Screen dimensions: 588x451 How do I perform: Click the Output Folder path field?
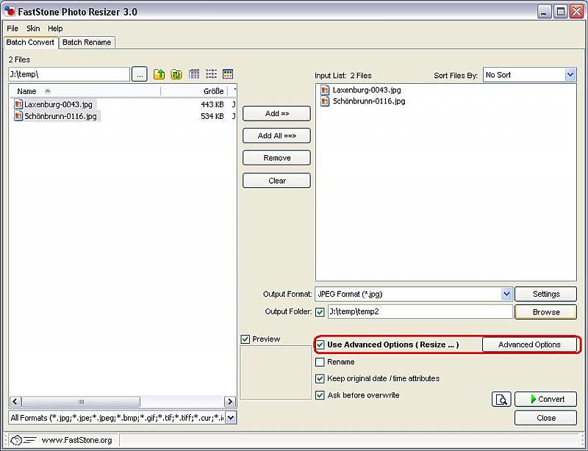[420, 311]
